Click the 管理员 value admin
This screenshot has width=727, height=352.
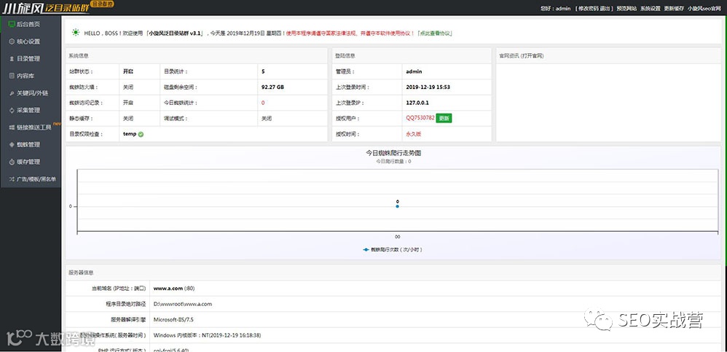pos(414,72)
